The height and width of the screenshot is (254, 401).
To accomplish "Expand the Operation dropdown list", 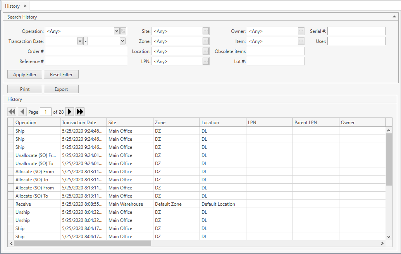I will pyautogui.click(x=117, y=31).
